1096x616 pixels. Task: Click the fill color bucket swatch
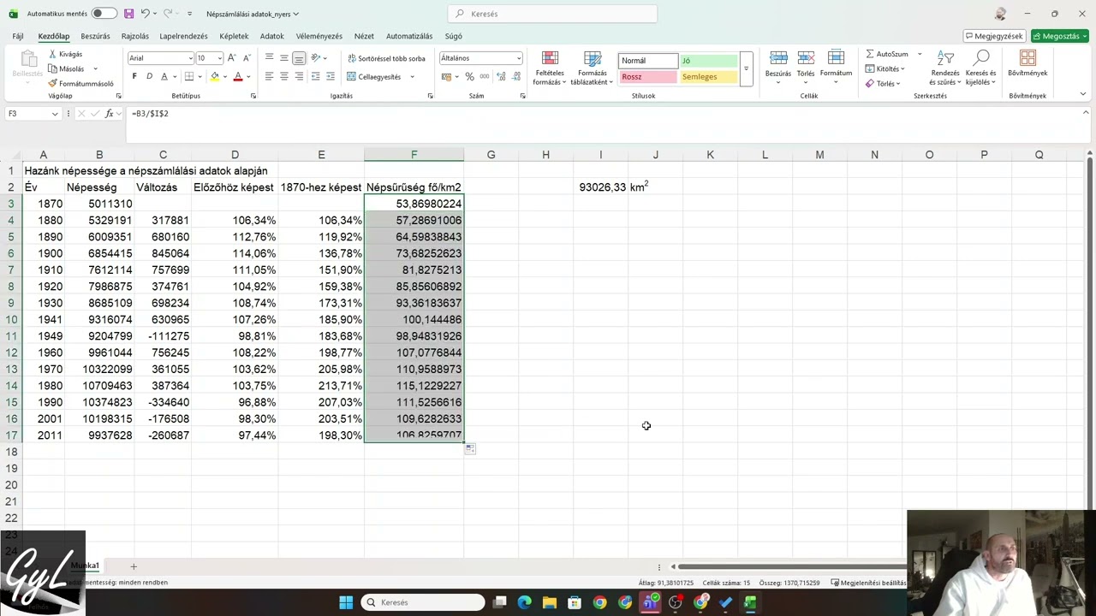tap(215, 76)
